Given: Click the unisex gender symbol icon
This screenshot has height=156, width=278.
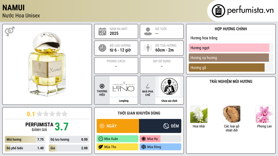Looking at the screenshot, I should pyautogui.click(x=10, y=31).
